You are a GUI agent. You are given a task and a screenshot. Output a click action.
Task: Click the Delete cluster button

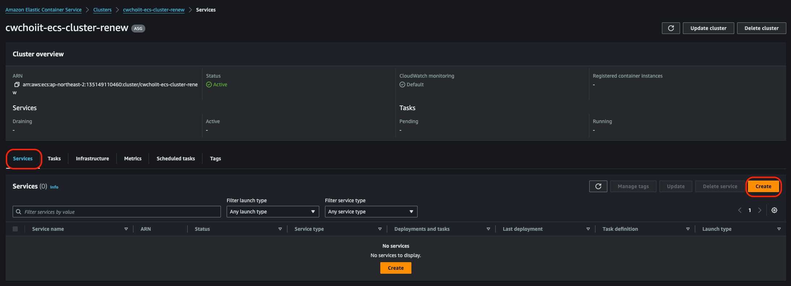761,28
